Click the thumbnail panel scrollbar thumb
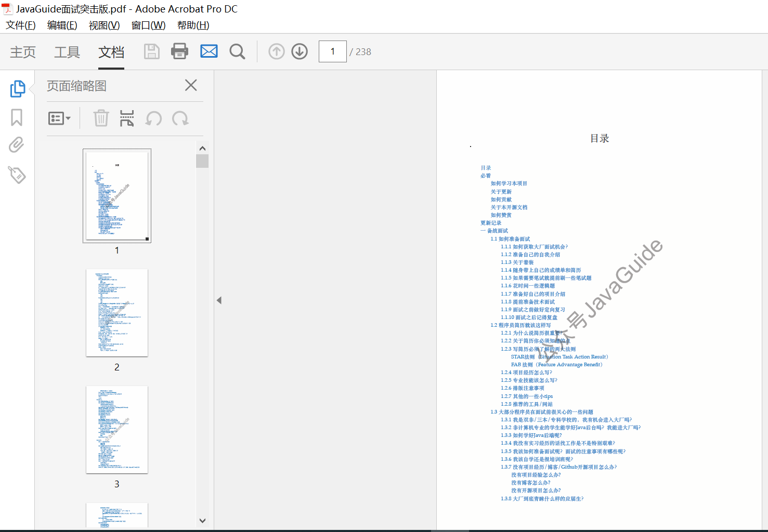The image size is (768, 532). pyautogui.click(x=203, y=161)
